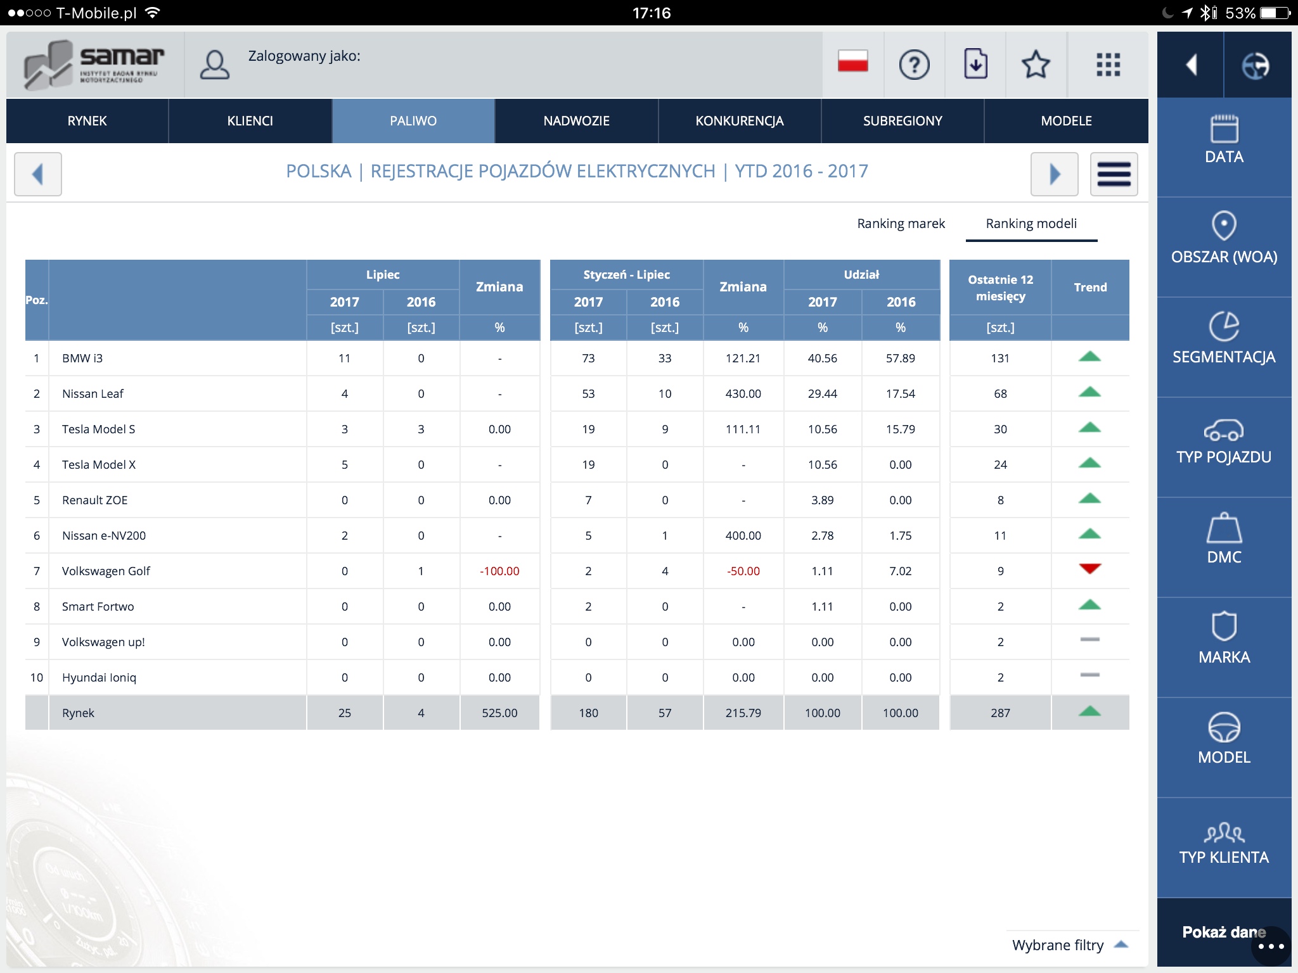Click the 430.00 change value

743,393
